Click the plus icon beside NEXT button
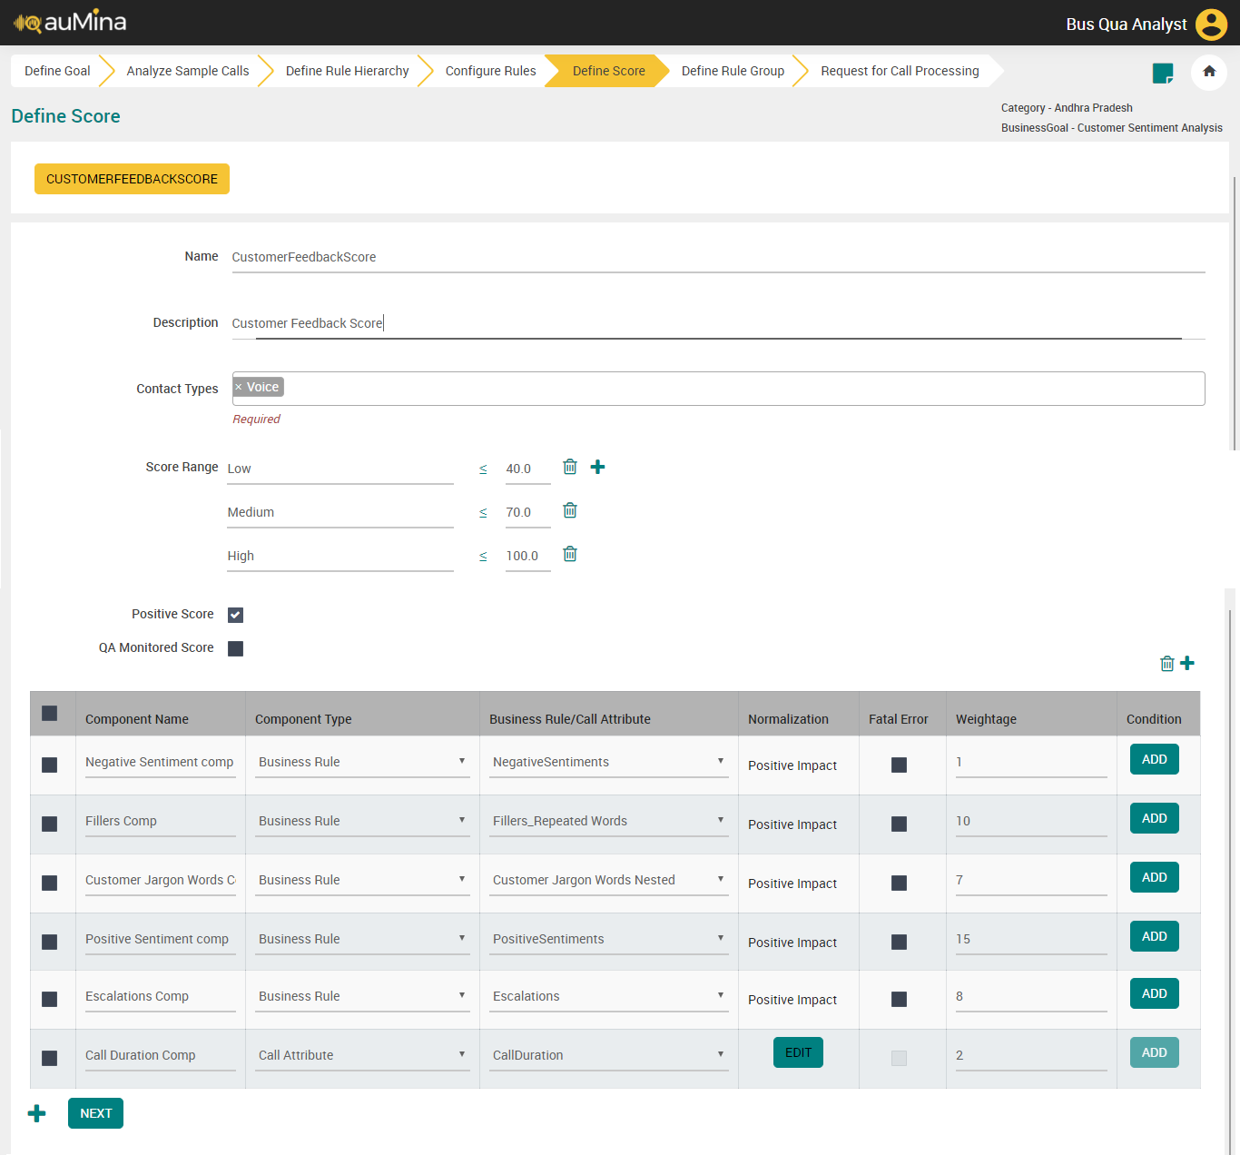Viewport: 1240px width, 1155px height. (x=37, y=1113)
